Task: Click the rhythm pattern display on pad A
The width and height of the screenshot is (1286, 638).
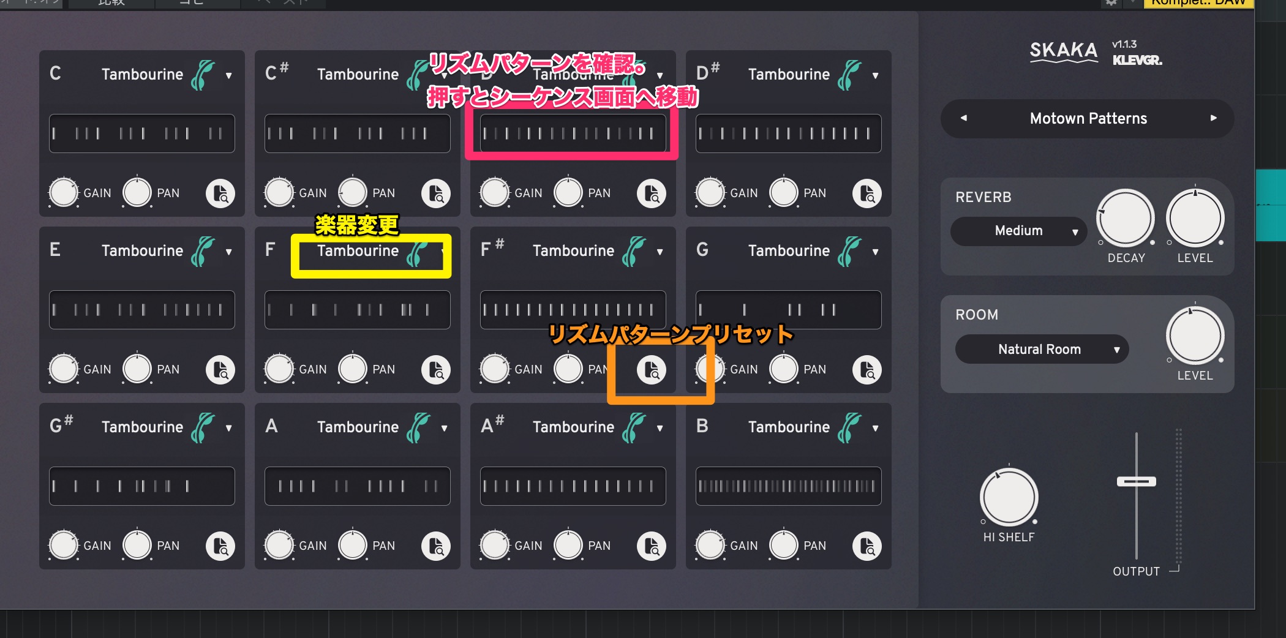Action: click(x=358, y=486)
